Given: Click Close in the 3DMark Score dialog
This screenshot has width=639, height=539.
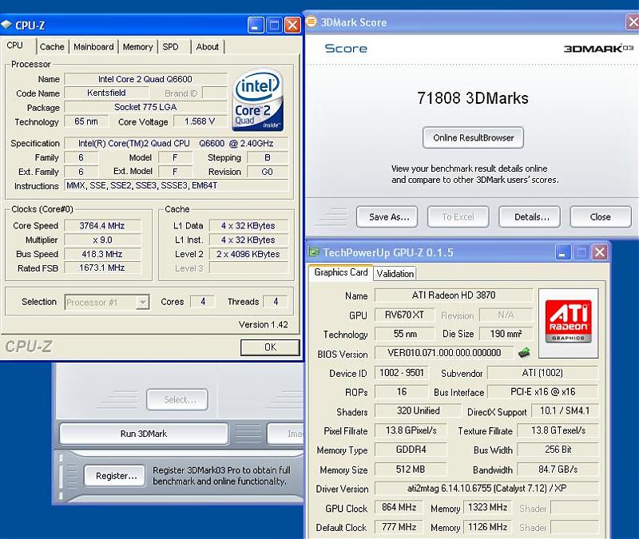Looking at the screenshot, I should click(601, 216).
